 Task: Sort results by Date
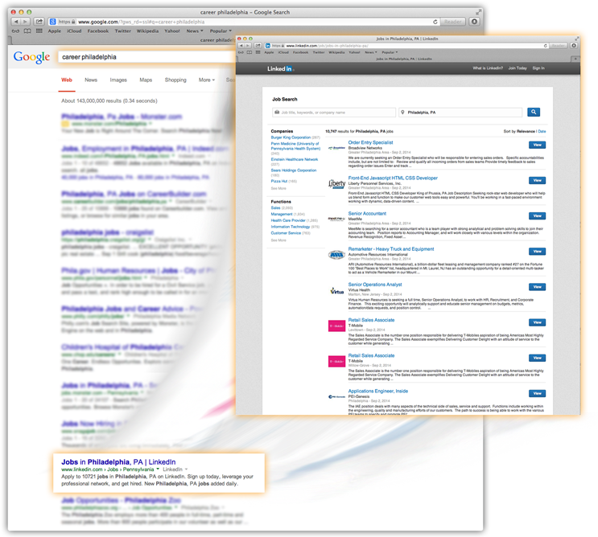point(542,131)
